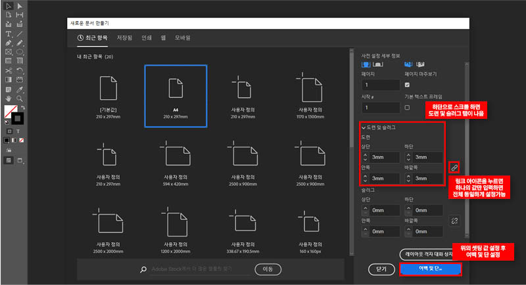Screen dimensions: 526x285
Task: Select the Horizontal Grid tool
Action: [x=9, y=60]
